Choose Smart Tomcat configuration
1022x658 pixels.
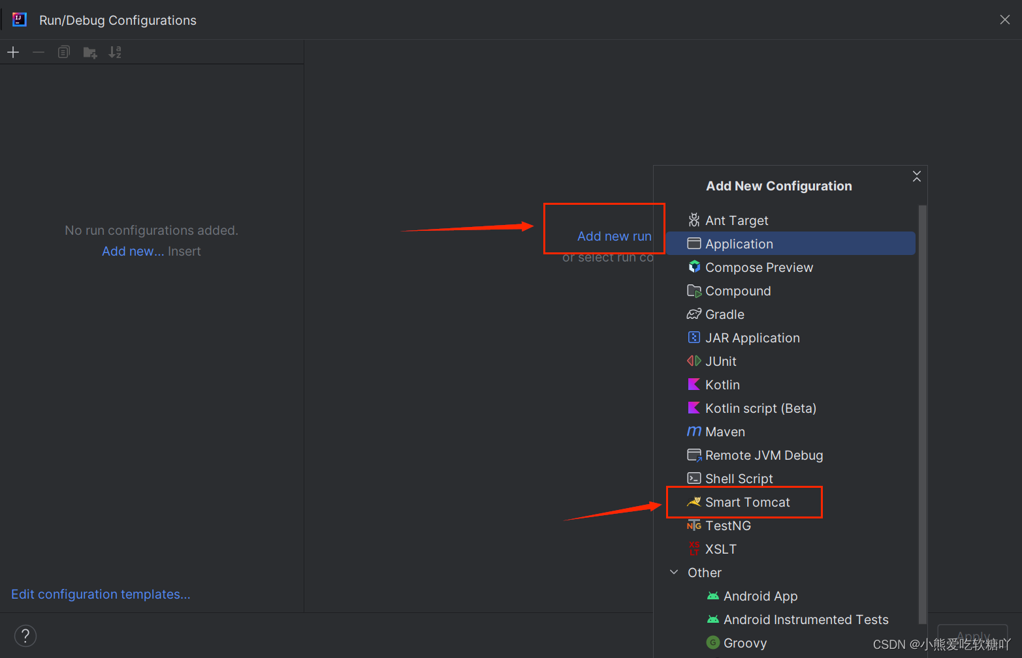click(791, 502)
